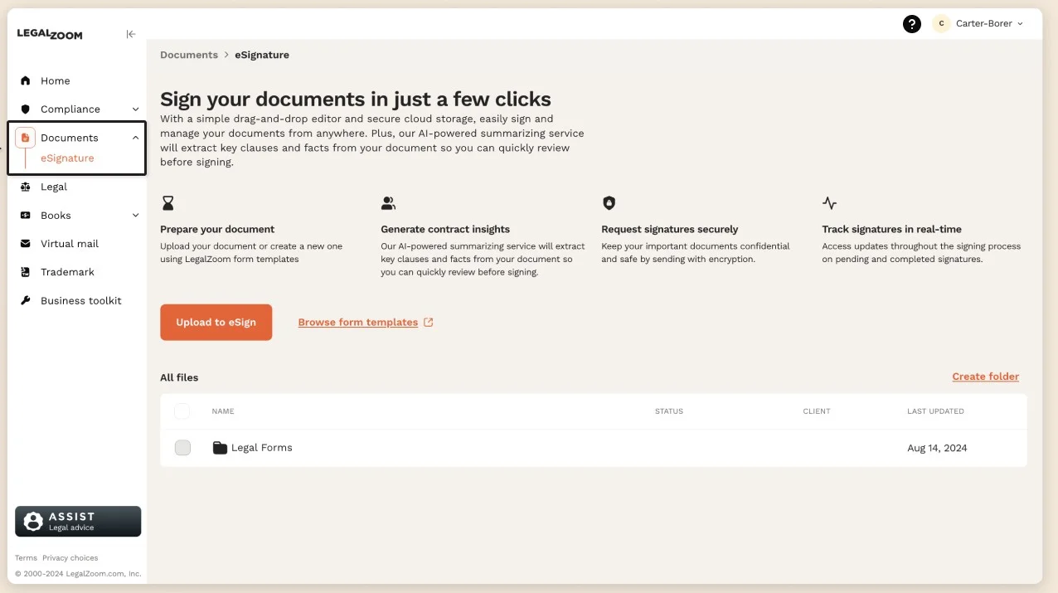The width and height of the screenshot is (1058, 593).
Task: Click the Create folder link
Action: tap(986, 377)
